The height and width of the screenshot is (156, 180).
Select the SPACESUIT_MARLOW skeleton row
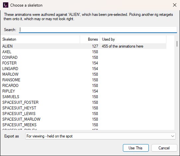pyautogui.click(x=84, y=119)
